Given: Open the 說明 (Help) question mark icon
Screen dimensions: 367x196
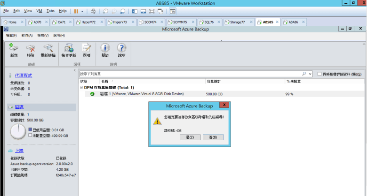Looking at the screenshot, I should (121, 48).
